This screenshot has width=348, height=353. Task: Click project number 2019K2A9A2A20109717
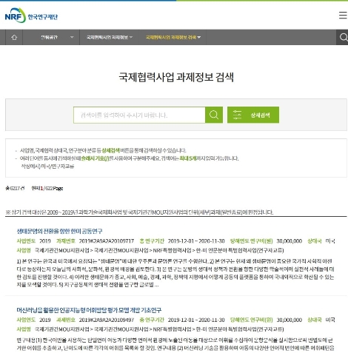click(x=107, y=241)
